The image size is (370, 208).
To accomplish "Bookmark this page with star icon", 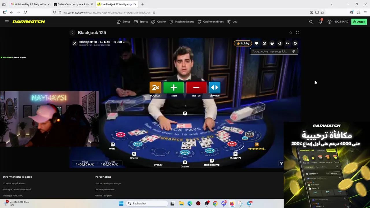I will pyautogui.click(x=322, y=12).
